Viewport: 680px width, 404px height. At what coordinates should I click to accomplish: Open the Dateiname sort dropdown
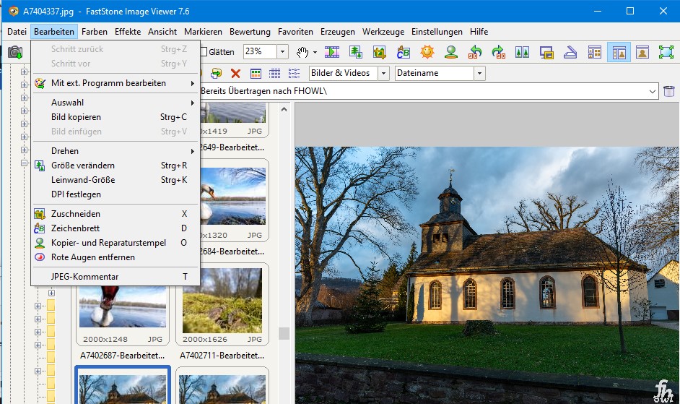pyautogui.click(x=479, y=74)
